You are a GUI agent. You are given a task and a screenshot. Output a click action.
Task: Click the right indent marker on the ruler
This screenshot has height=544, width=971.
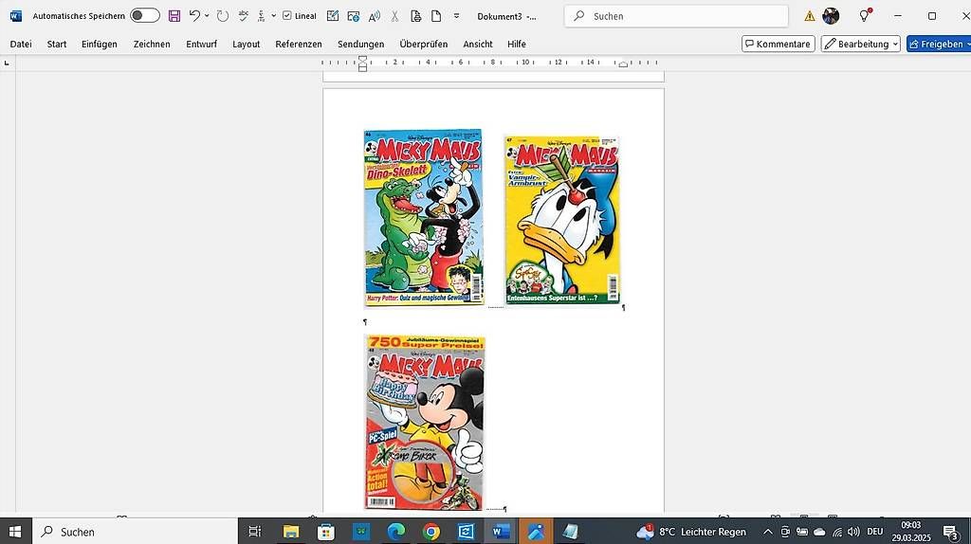coord(623,63)
